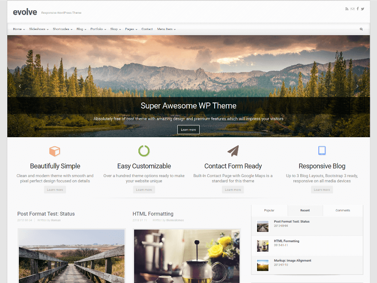Screen dimensions: 377x283
Task: Open the HTML Formatting post title
Action: (x=153, y=214)
